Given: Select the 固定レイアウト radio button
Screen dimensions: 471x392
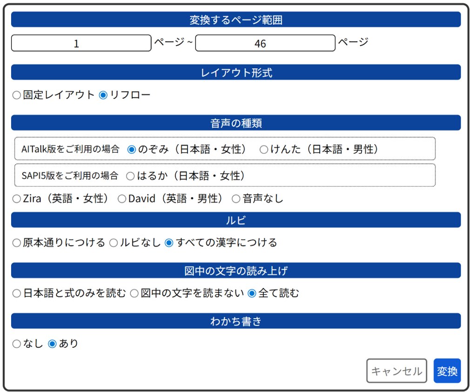Looking at the screenshot, I should pyautogui.click(x=17, y=95).
